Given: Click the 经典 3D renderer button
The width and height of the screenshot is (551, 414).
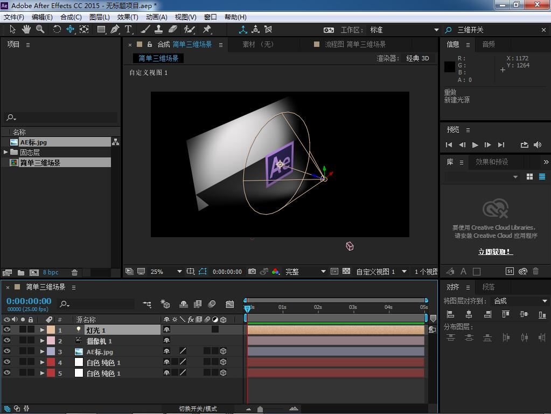Looking at the screenshot, I should click(417, 58).
